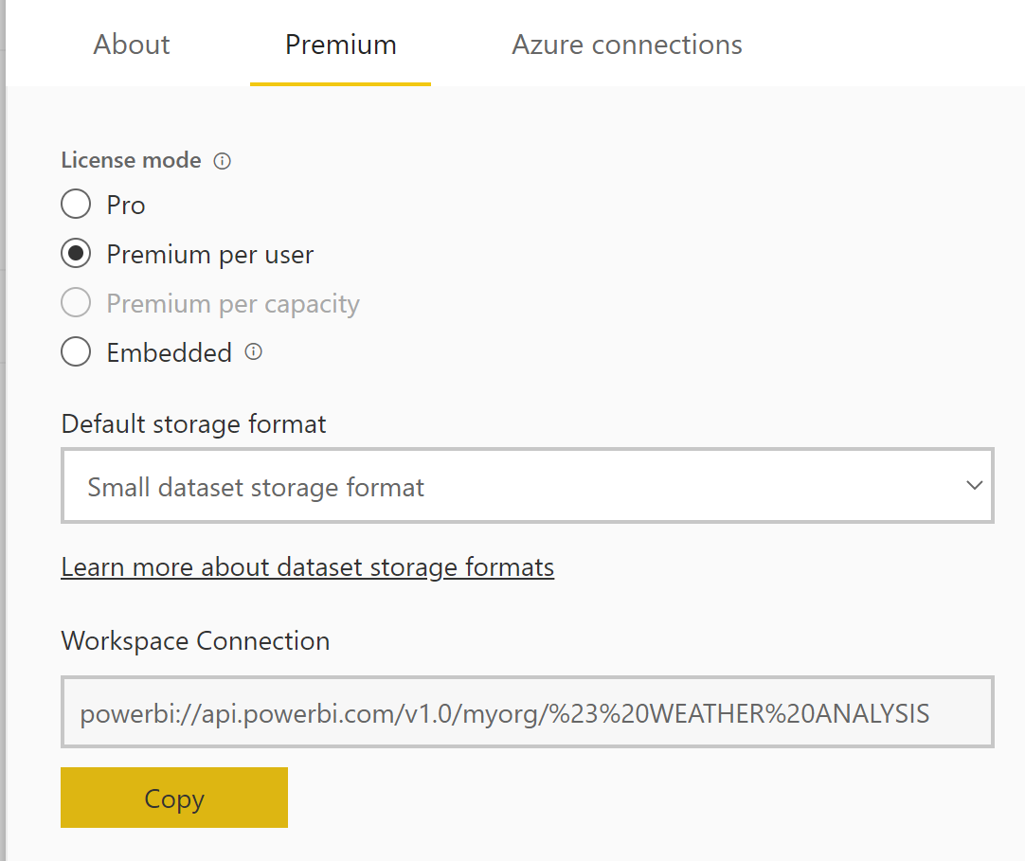Click the "Premium per user" label text

click(209, 254)
